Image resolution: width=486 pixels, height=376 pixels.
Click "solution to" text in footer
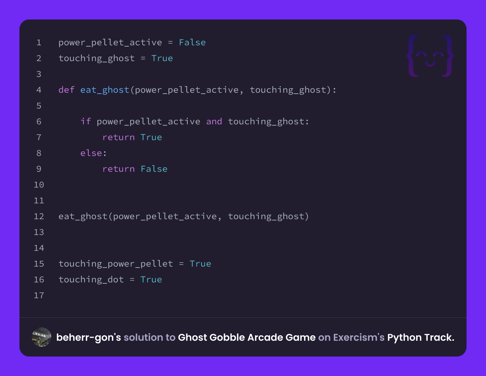pos(149,337)
